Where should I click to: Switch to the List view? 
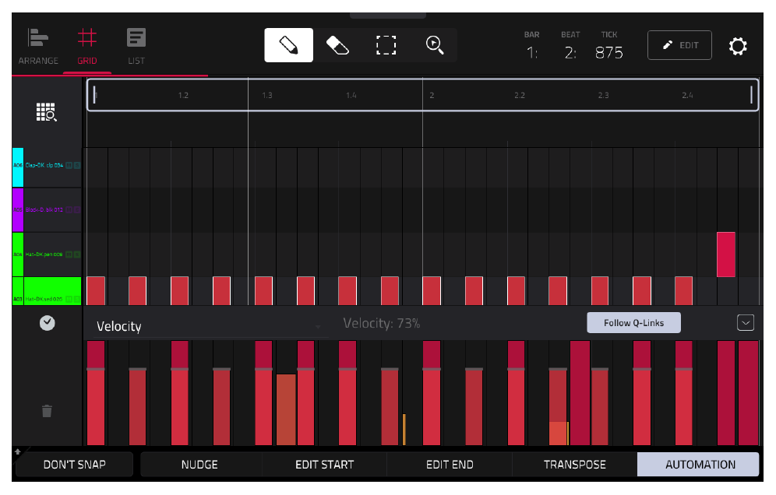[136, 47]
